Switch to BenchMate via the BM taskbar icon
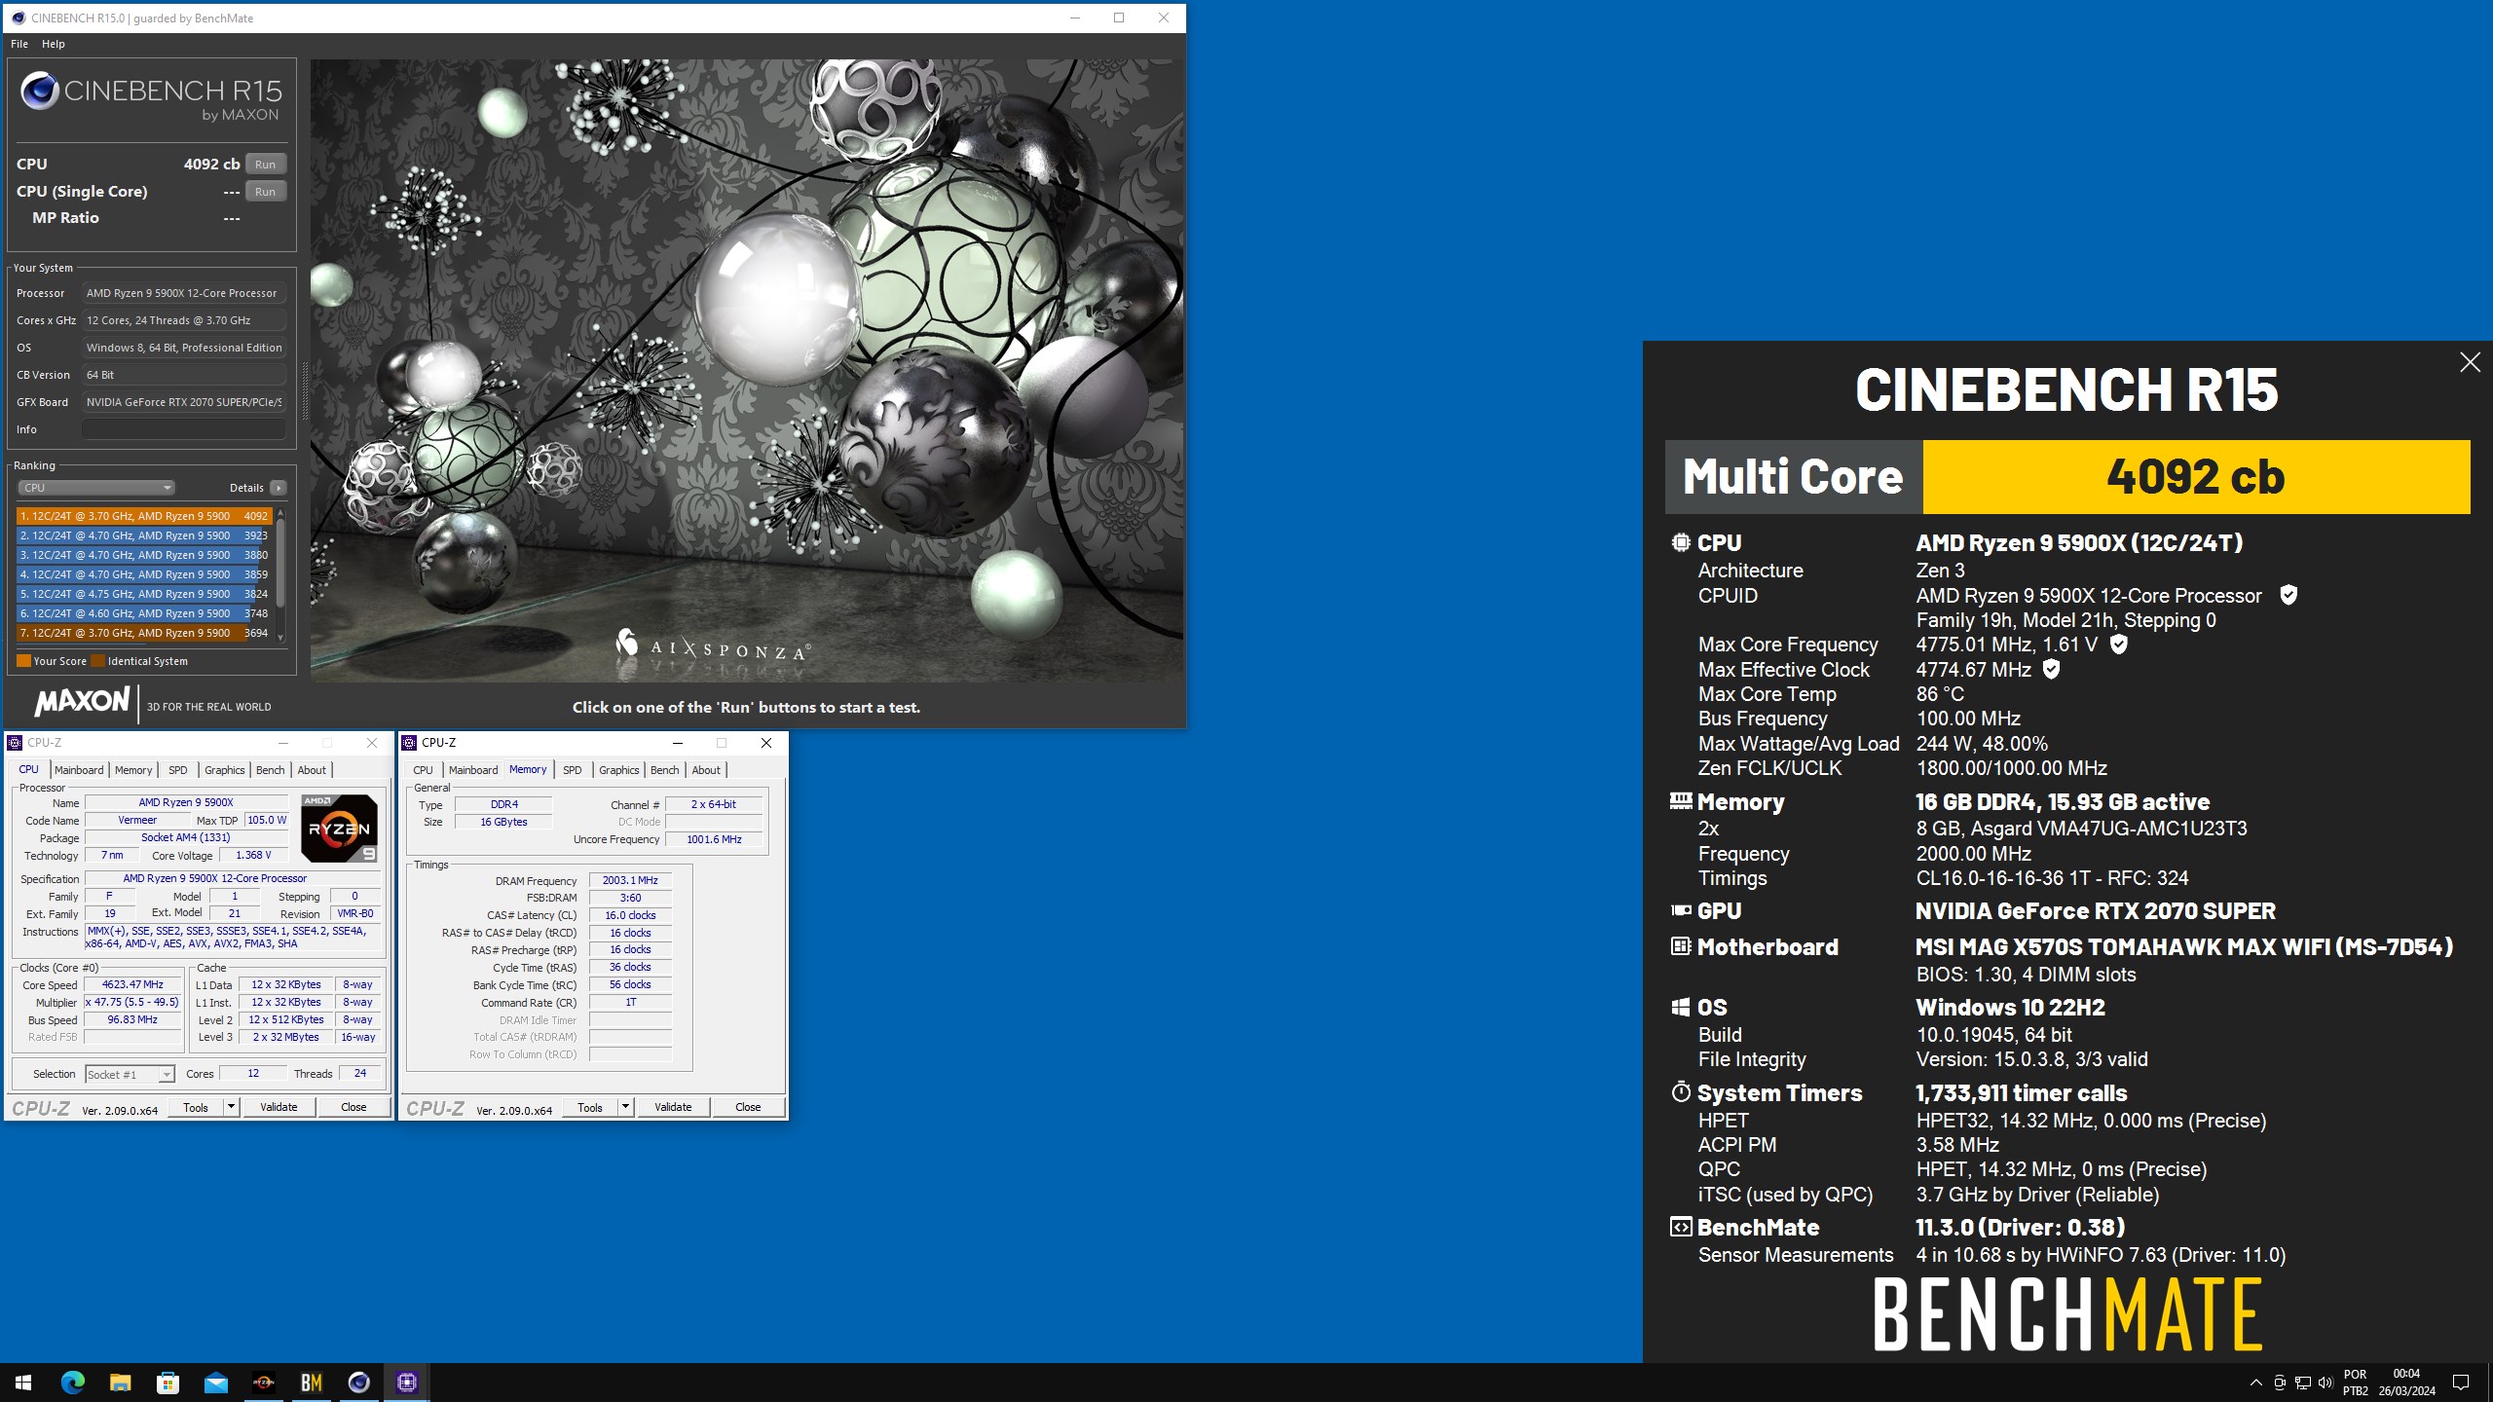 point(311,1383)
